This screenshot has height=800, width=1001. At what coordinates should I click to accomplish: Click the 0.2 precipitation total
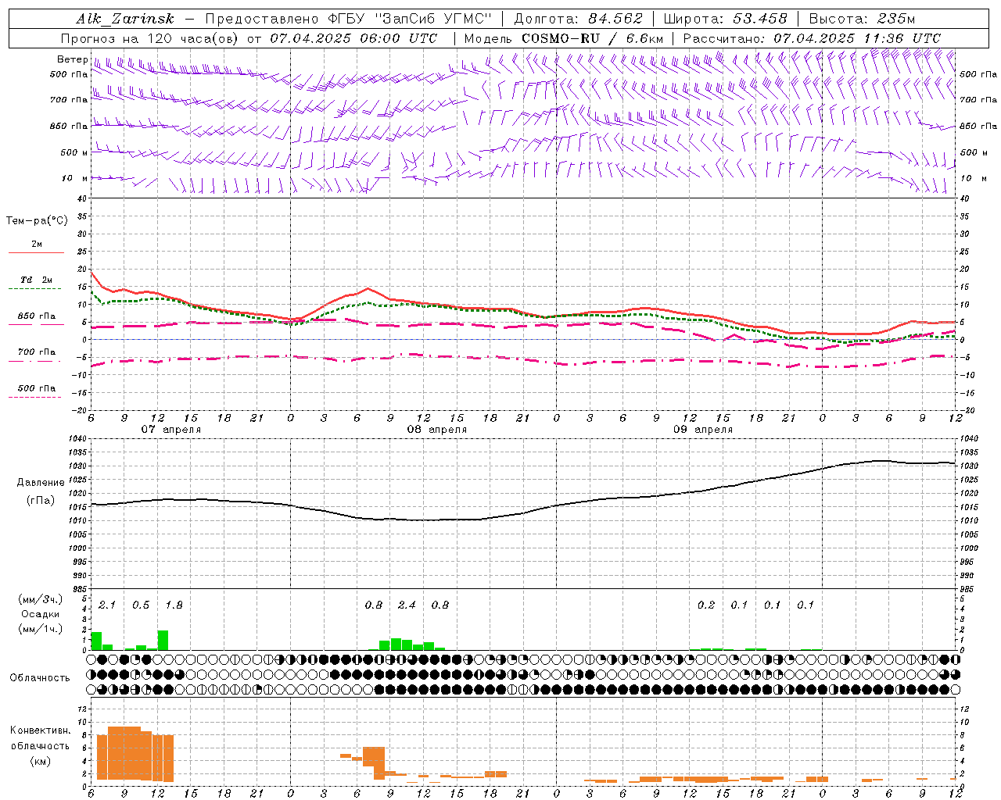tap(706, 605)
